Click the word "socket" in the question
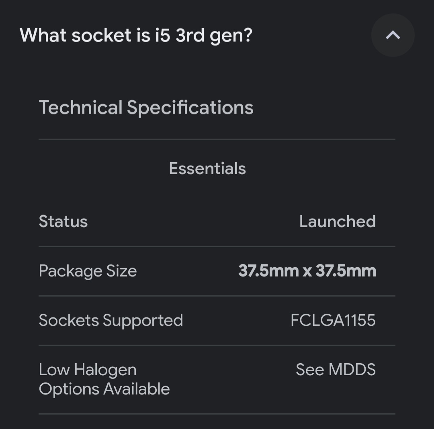This screenshot has width=434, height=429. (101, 35)
